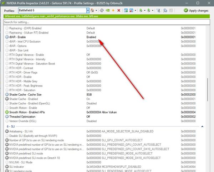The height and width of the screenshot is (172, 214).
Task: Click the Enabled value of rBAR - Enable
Action: tap(92, 37)
